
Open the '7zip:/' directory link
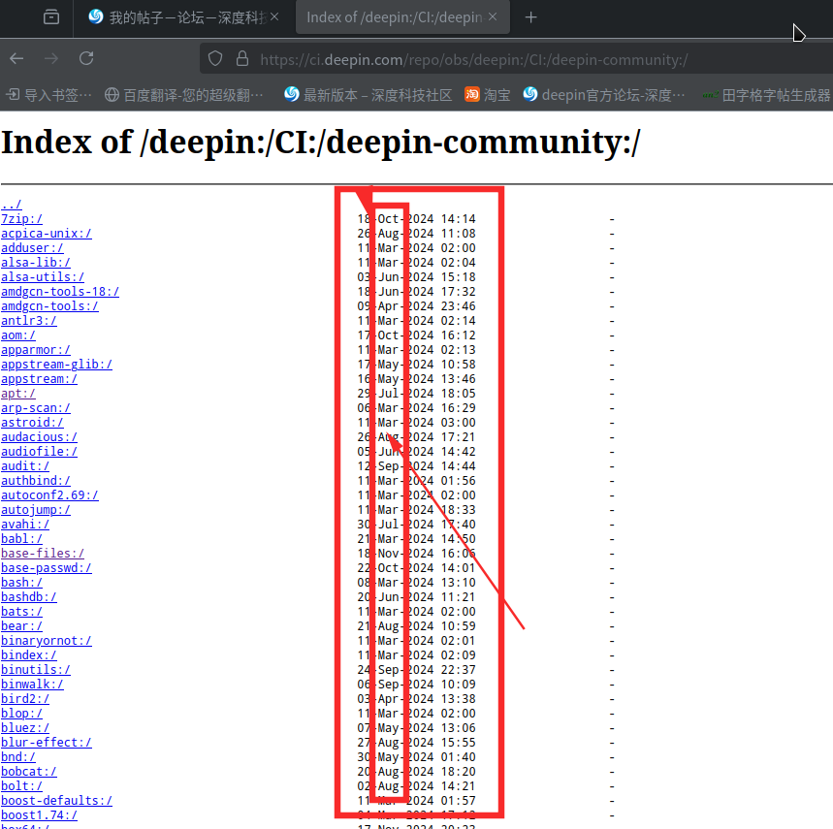click(x=21, y=219)
